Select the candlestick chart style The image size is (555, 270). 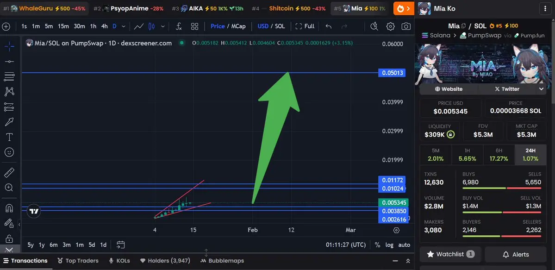pos(152,26)
